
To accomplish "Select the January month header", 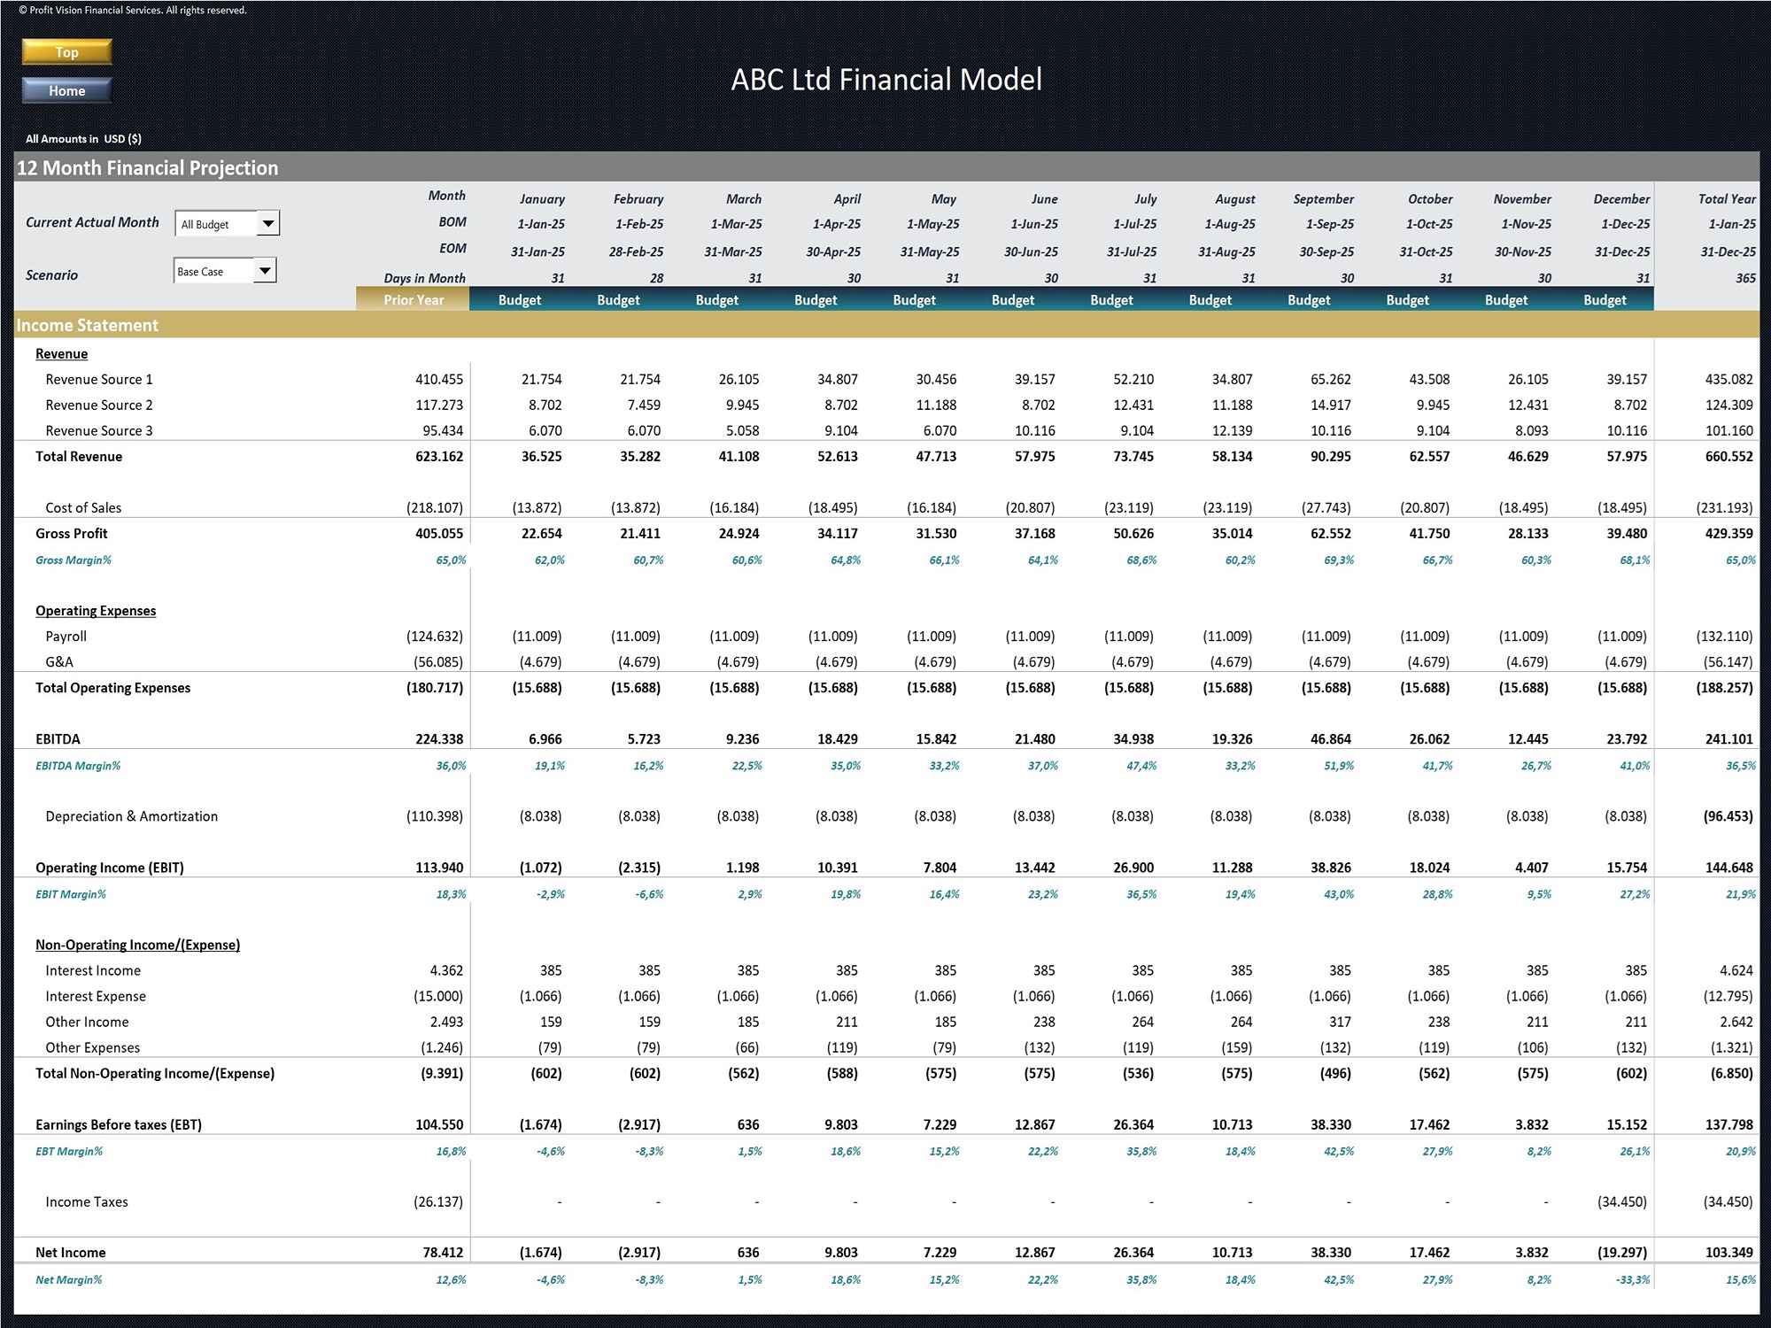I will pyautogui.click(x=542, y=199).
